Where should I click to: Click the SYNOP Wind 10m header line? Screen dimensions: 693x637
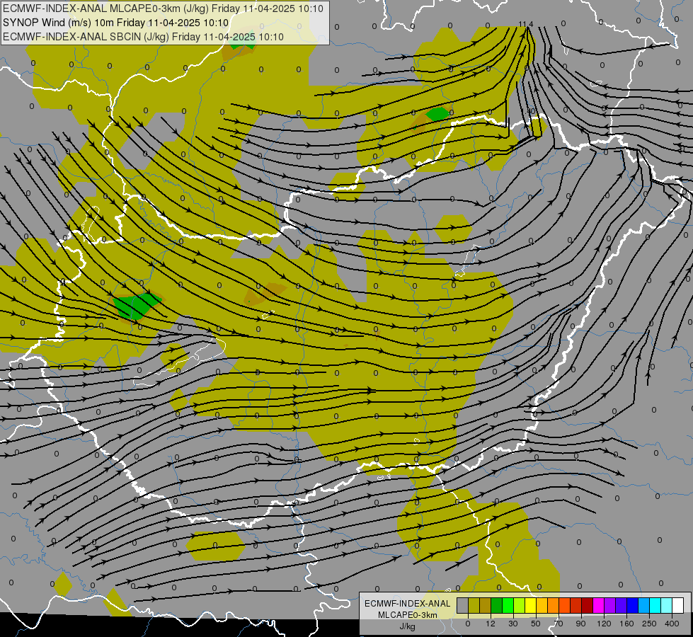[116, 23]
